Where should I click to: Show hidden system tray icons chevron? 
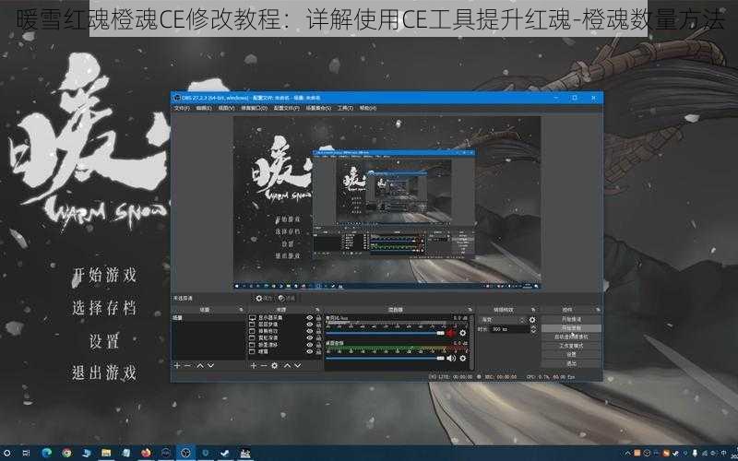point(627,453)
